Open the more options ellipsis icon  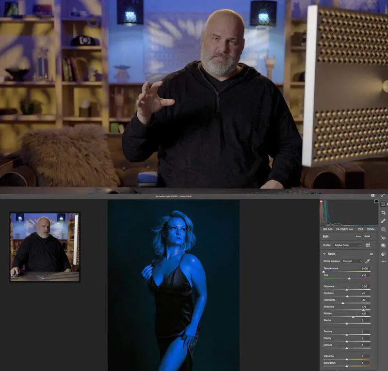(x=383, y=262)
